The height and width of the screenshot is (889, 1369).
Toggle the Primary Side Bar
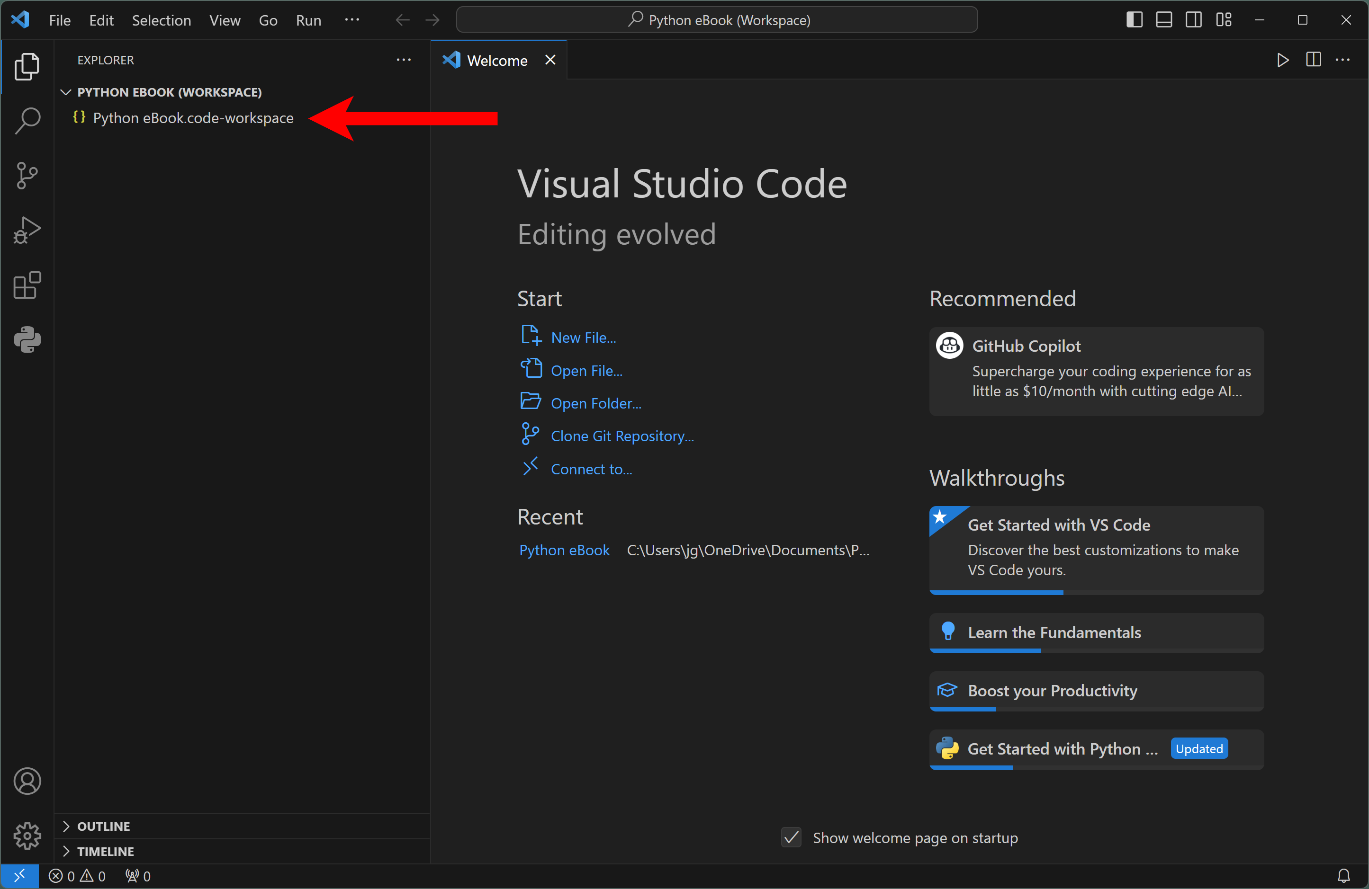(1135, 20)
